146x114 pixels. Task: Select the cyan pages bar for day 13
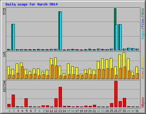click(x=61, y=31)
